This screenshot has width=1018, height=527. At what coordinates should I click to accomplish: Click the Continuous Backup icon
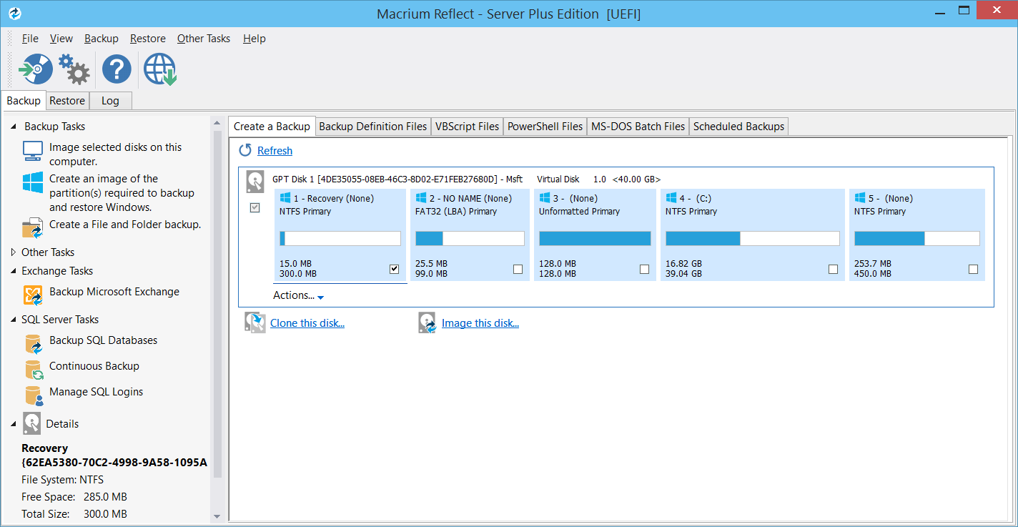[32, 365]
